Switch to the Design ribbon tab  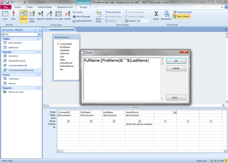tap(83, 7)
